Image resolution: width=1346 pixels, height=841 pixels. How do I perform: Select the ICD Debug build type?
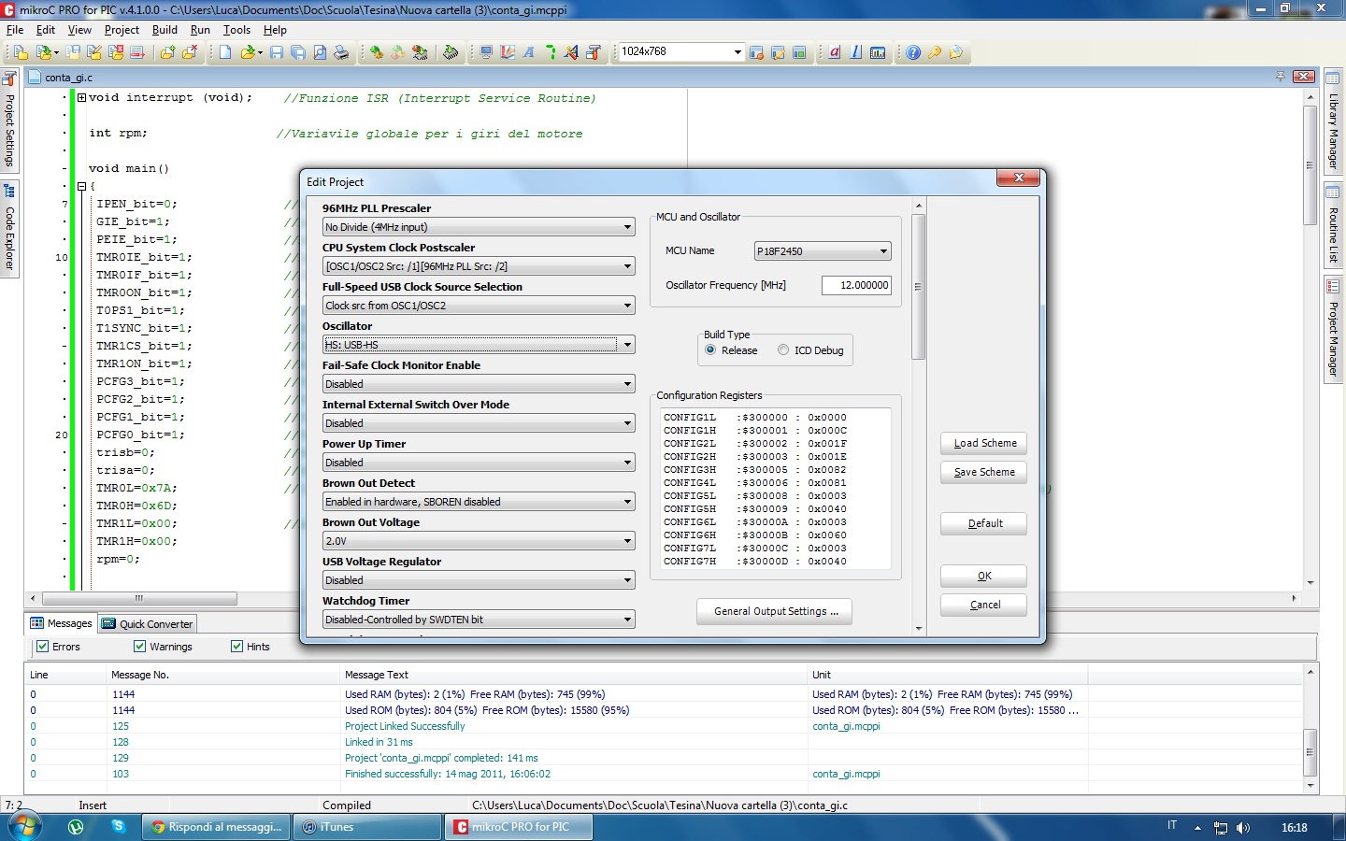pos(783,350)
